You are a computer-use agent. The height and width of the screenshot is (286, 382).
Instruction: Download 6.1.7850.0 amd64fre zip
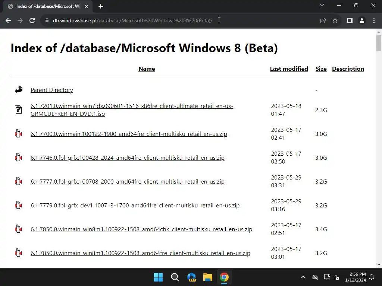click(141, 253)
